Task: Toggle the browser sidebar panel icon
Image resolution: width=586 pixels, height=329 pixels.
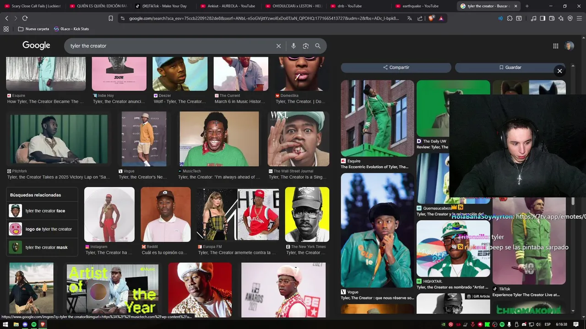Action: point(543,18)
